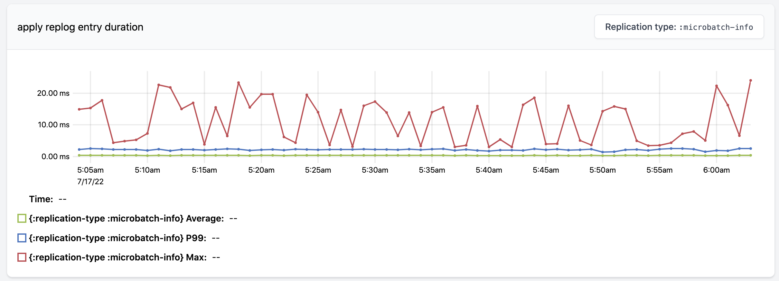Screen dimensions: 779x281
Task: Select the first blue P99 data point
Action: click(x=79, y=150)
